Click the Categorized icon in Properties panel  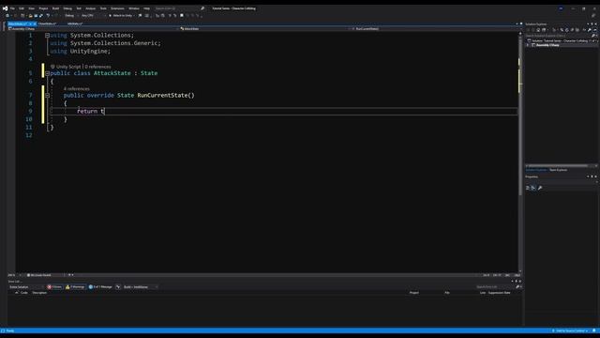click(x=528, y=188)
